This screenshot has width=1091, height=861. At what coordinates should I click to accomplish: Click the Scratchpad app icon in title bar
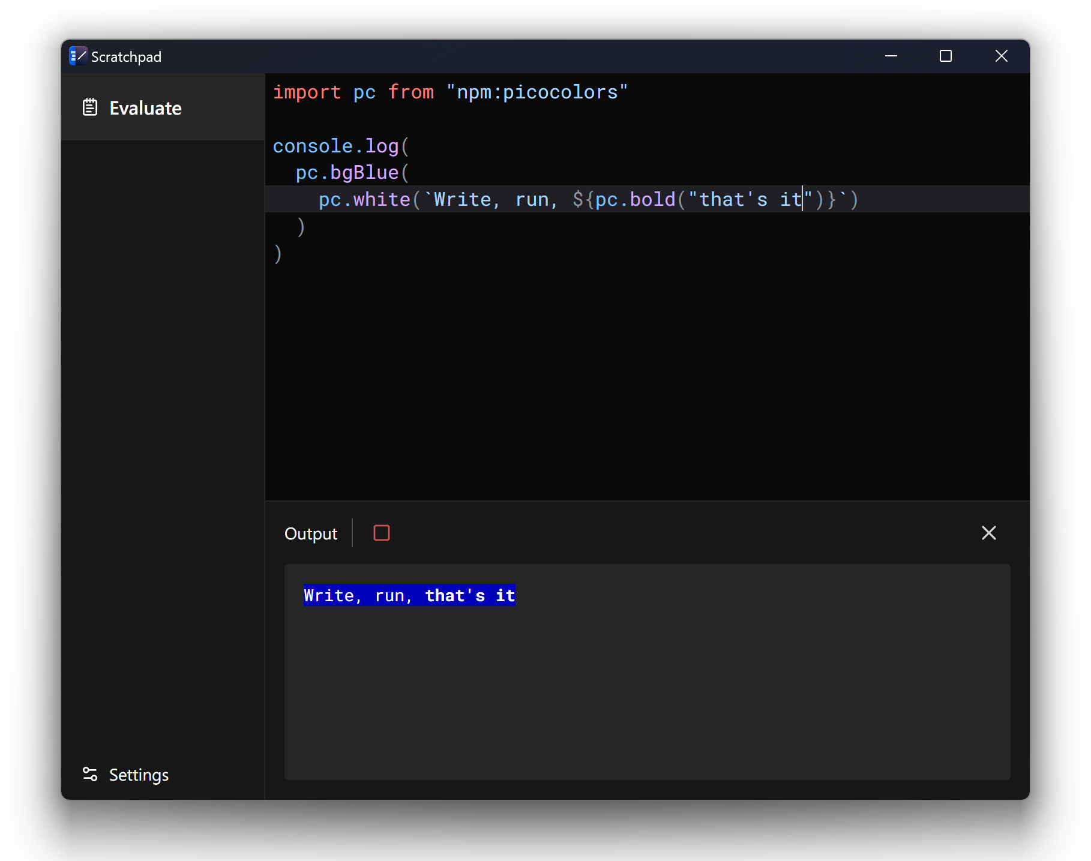tap(77, 56)
